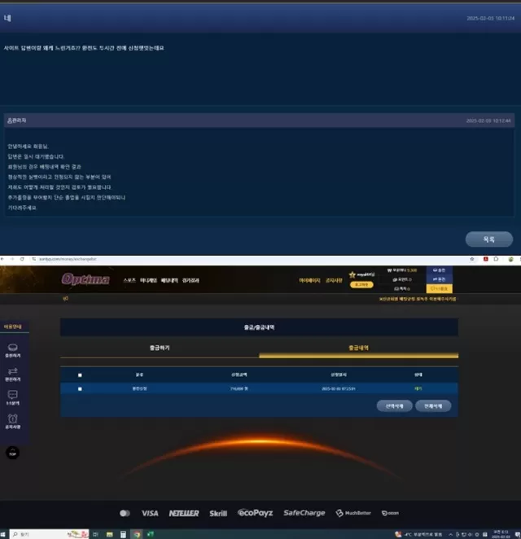Click the 선택삭제 button
The width and height of the screenshot is (521, 539).
click(394, 405)
